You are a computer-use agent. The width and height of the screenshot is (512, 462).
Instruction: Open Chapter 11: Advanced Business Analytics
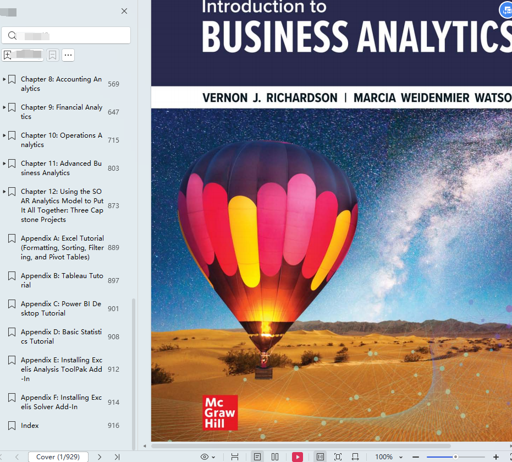tap(62, 169)
